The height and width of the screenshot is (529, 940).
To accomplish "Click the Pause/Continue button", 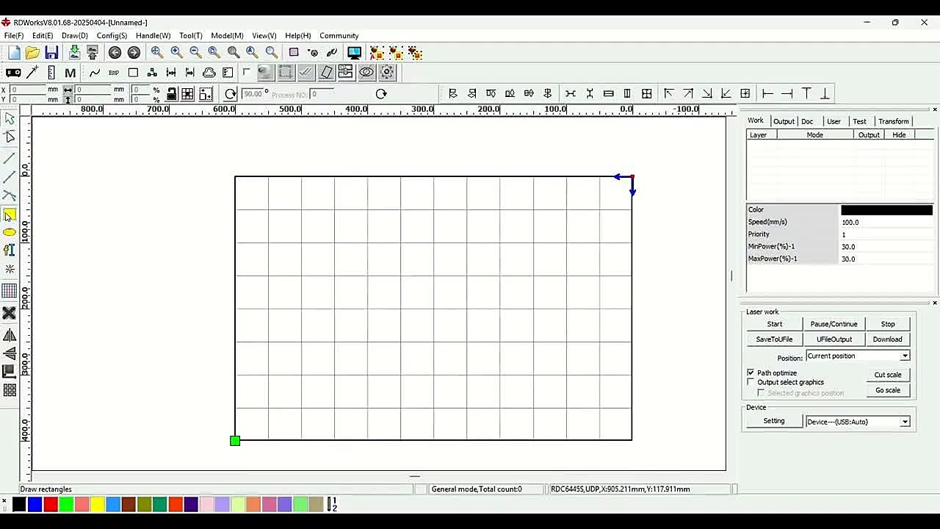I will (x=834, y=324).
